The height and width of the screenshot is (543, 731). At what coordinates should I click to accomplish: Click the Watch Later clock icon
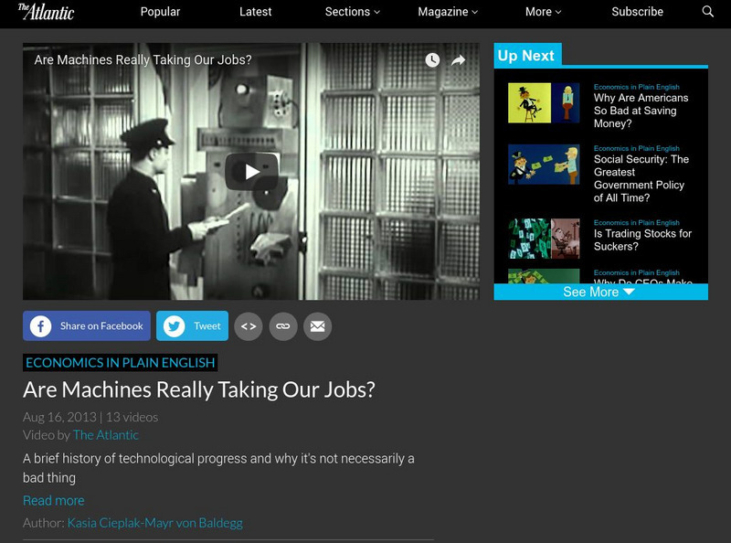(x=432, y=59)
